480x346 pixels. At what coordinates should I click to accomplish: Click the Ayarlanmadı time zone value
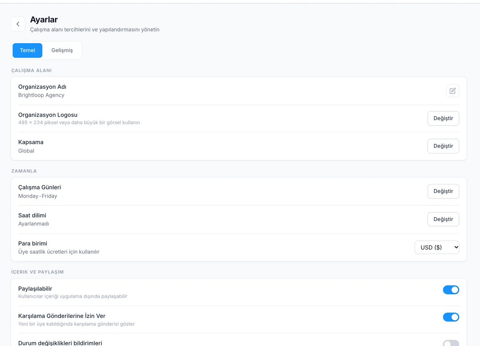click(x=34, y=224)
